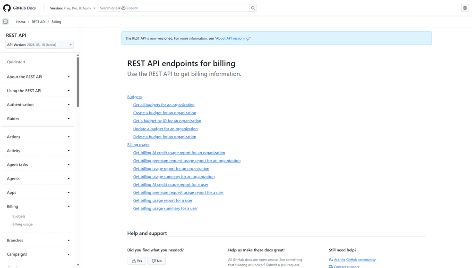Open the Version Free, Pro, & Team dropdown

[73, 8]
